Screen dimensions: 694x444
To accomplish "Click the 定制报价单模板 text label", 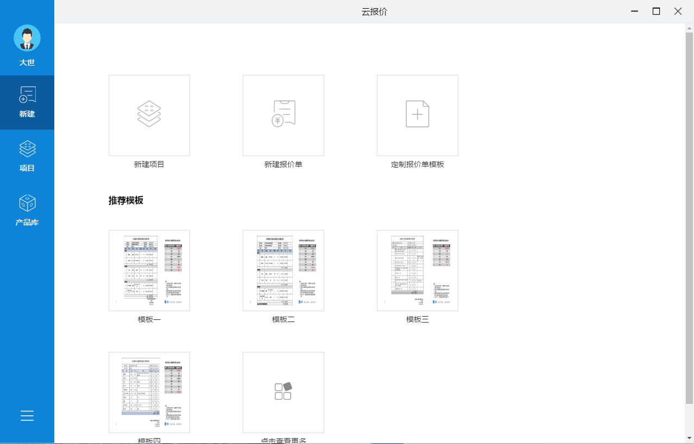I will pyautogui.click(x=417, y=164).
